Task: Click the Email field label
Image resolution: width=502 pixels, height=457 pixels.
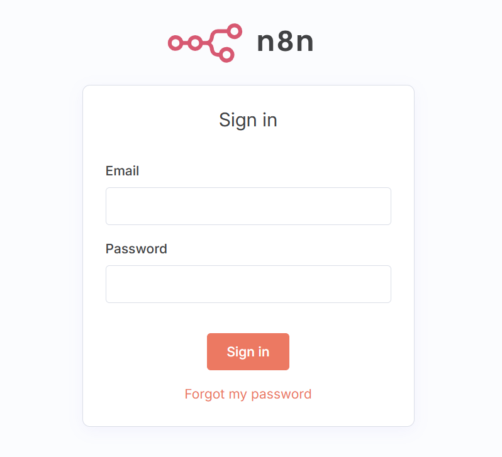Action: point(122,170)
